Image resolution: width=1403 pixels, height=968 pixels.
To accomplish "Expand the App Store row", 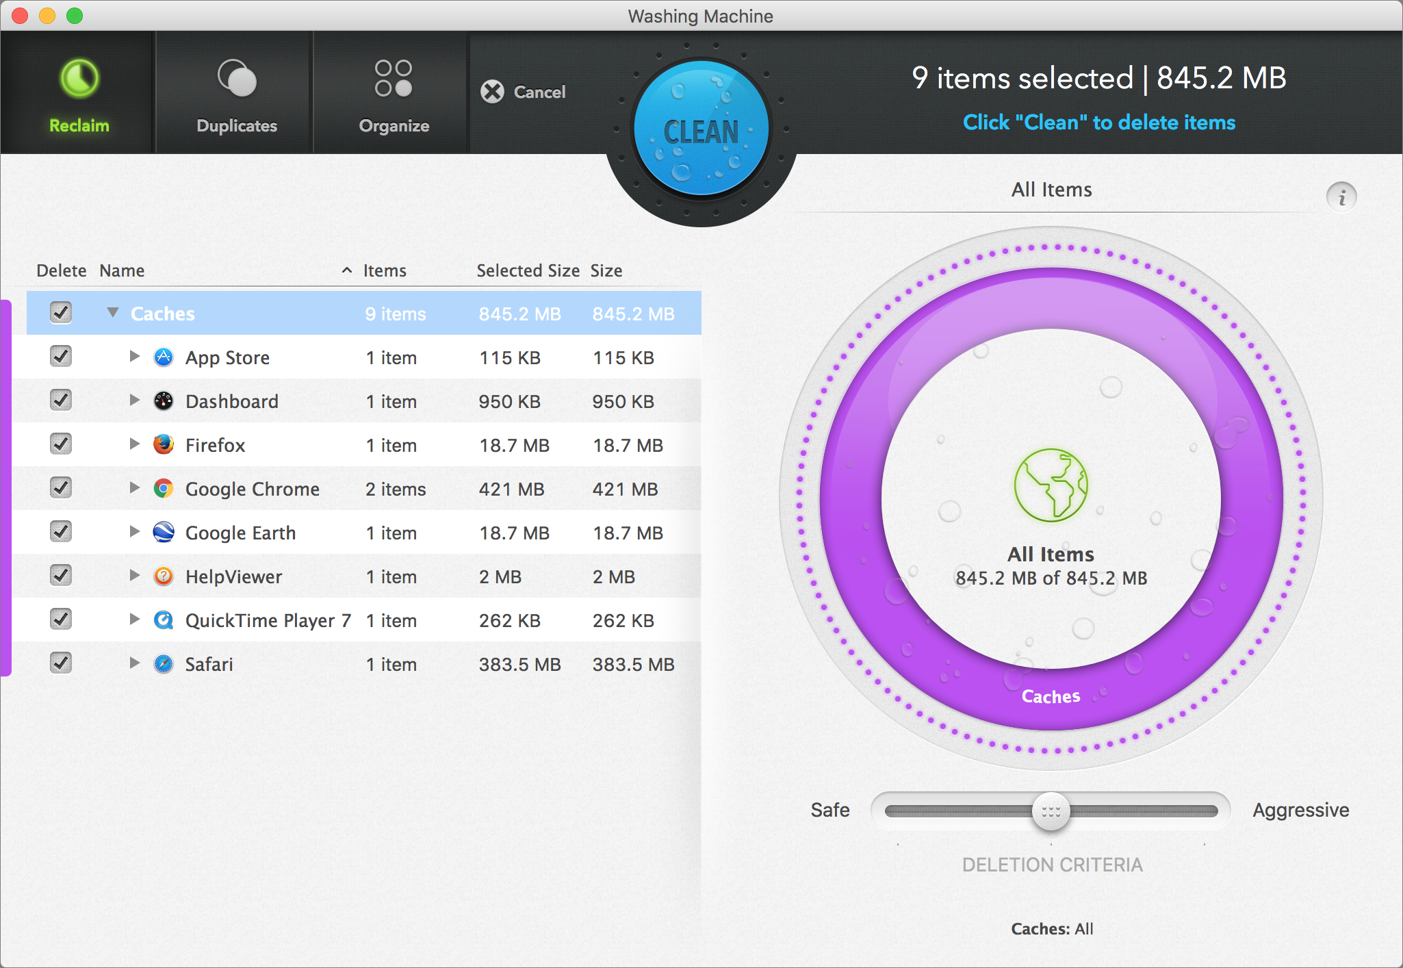I will (x=135, y=357).
